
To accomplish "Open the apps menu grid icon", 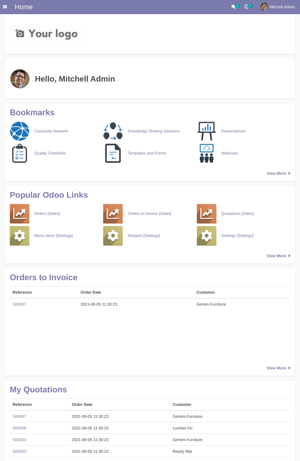I will point(5,7).
